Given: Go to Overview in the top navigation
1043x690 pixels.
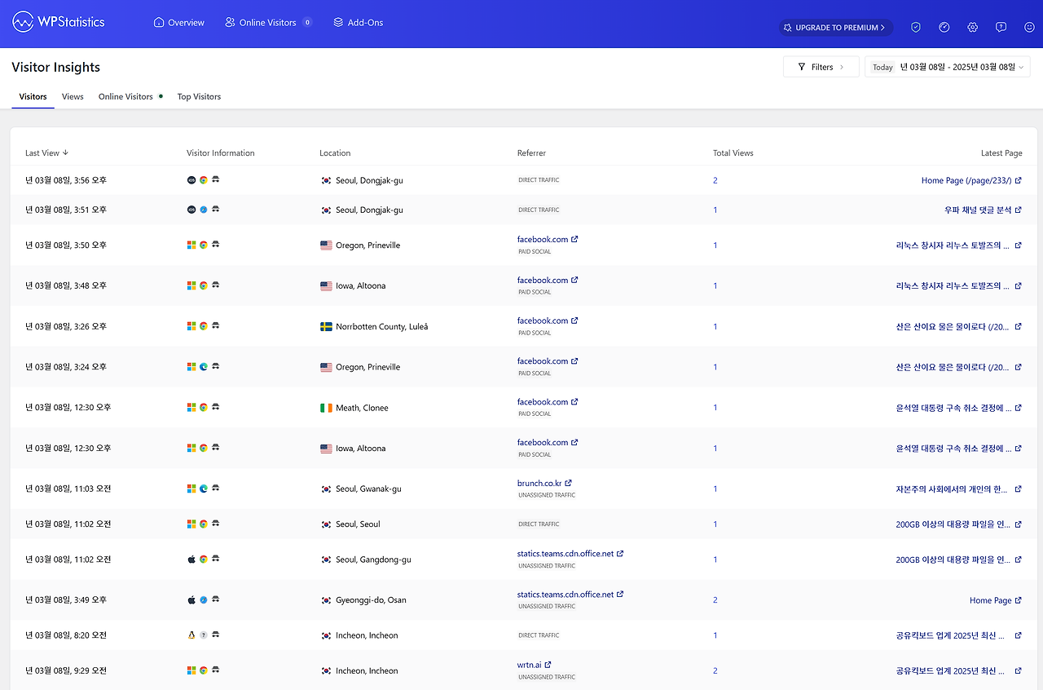Looking at the screenshot, I should [179, 23].
